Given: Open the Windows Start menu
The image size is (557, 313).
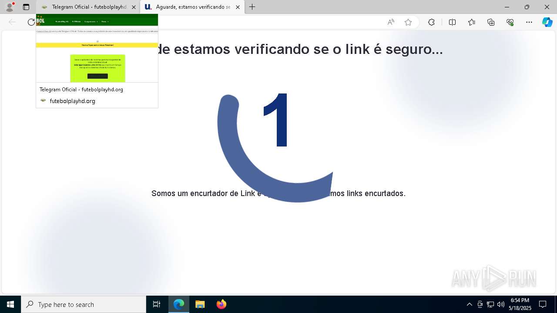Looking at the screenshot, I should [10, 304].
